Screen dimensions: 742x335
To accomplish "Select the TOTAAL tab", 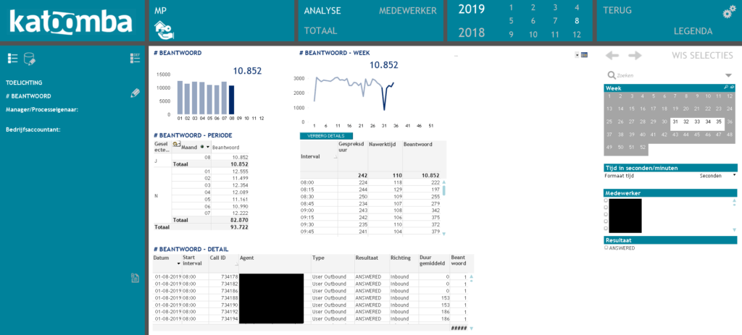I will tap(320, 30).
